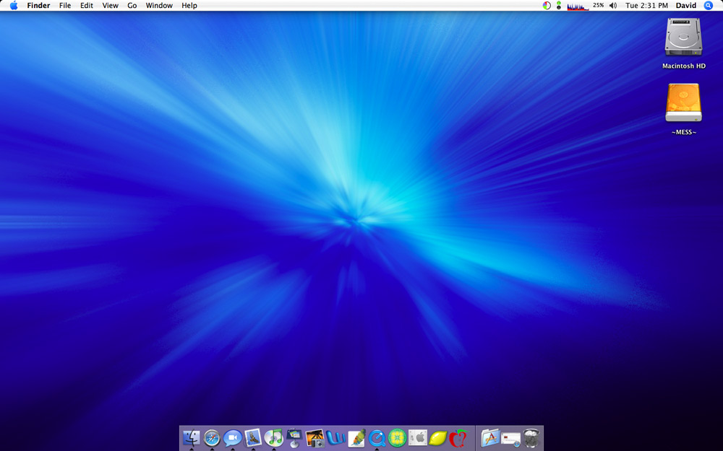Launch the yellow lemon app in Dock
This screenshot has width=723, height=451.
pyautogui.click(x=438, y=438)
